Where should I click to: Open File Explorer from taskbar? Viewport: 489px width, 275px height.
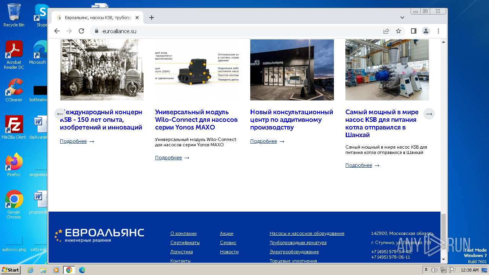43,270
